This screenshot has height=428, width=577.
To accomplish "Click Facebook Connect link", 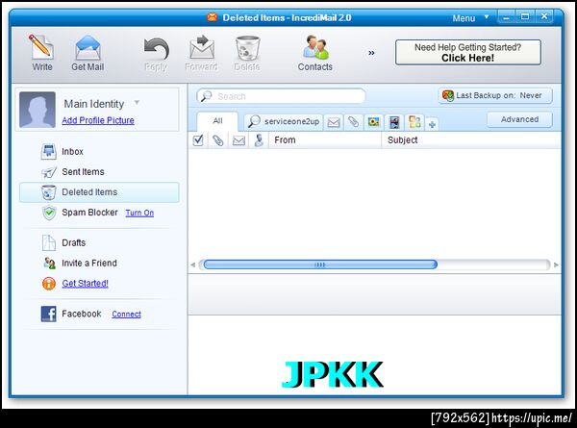I will point(126,314).
